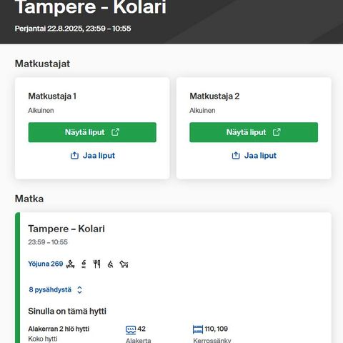
Task: Click the share icon in Matkustaja 2 card
Action: [236, 156]
